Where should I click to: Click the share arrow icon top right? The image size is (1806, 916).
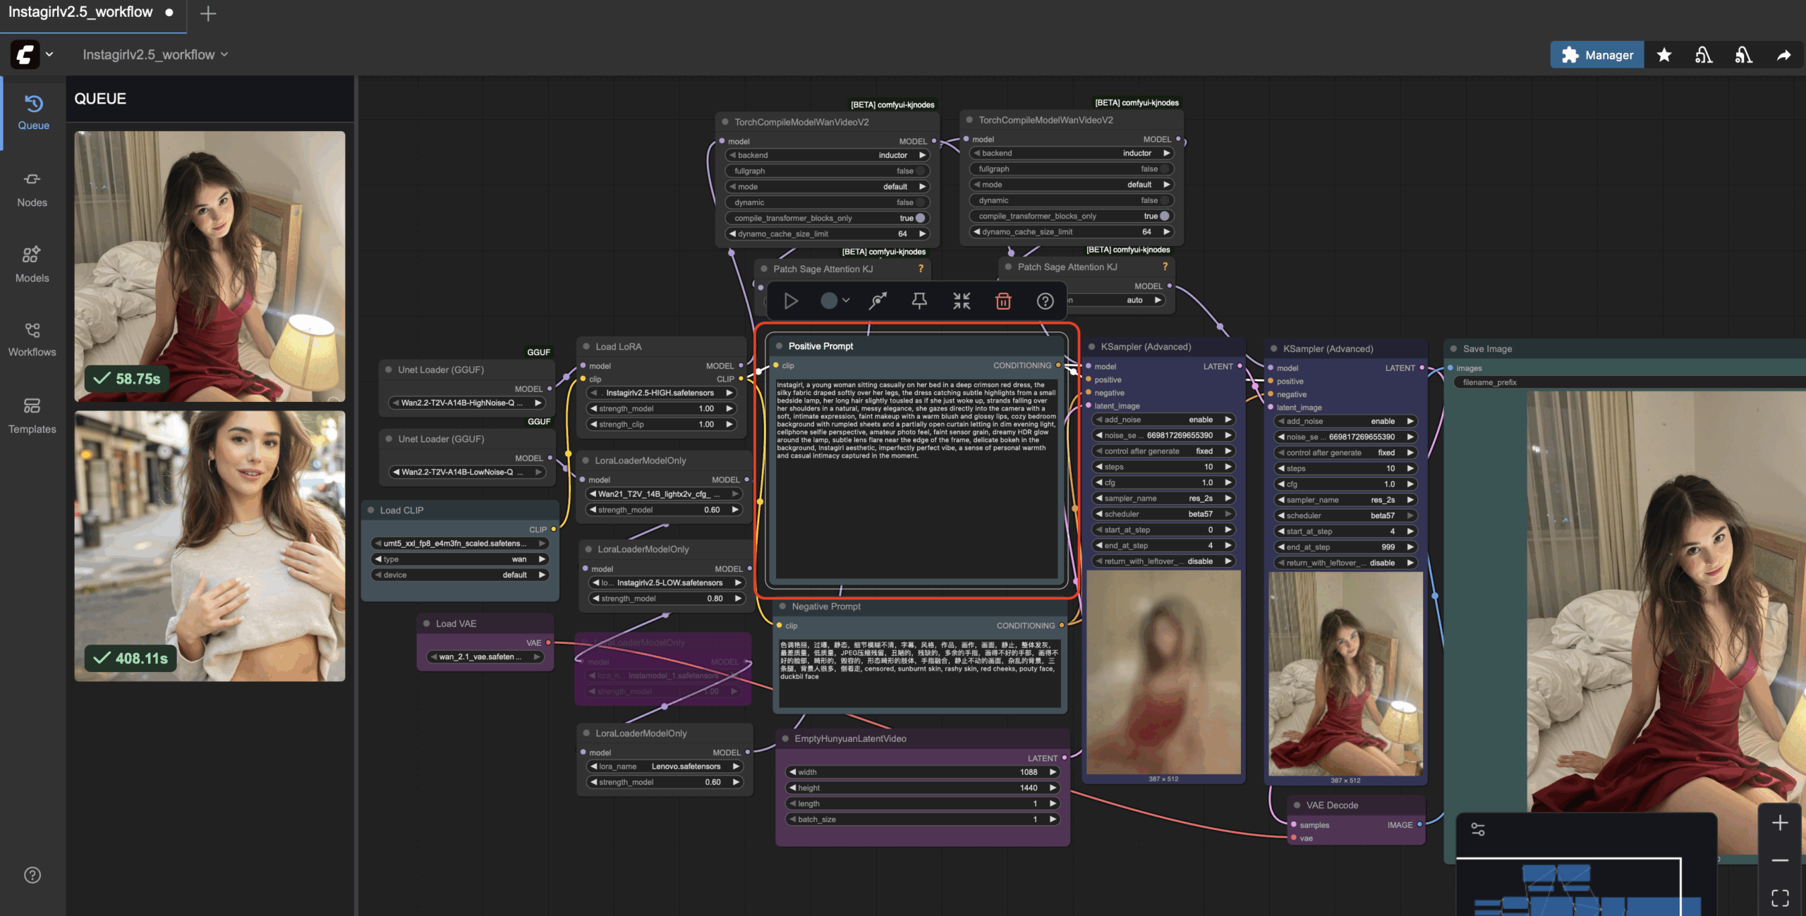coord(1783,55)
